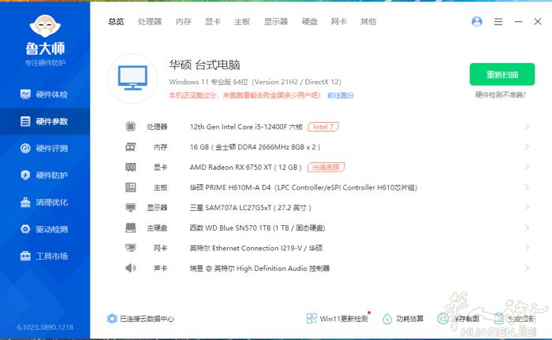Switch to the 硬盘 tab
Viewport: 552px width, 340px height.
(310, 22)
